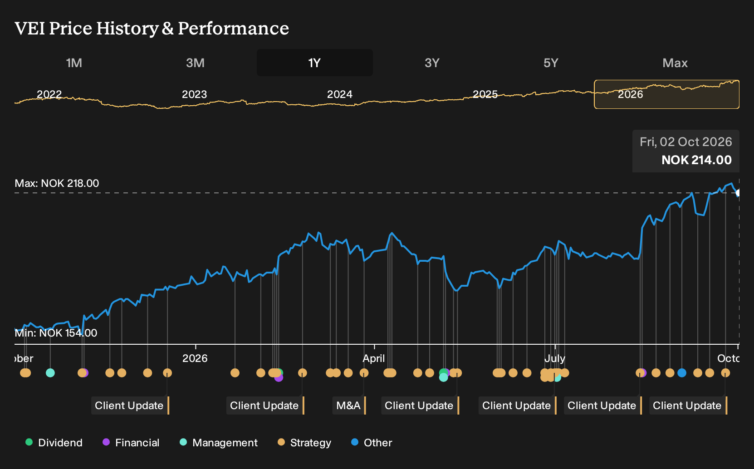The width and height of the screenshot is (754, 469).
Task: Click the 'Max: NOK 218.00' label
Action: pyautogui.click(x=57, y=183)
